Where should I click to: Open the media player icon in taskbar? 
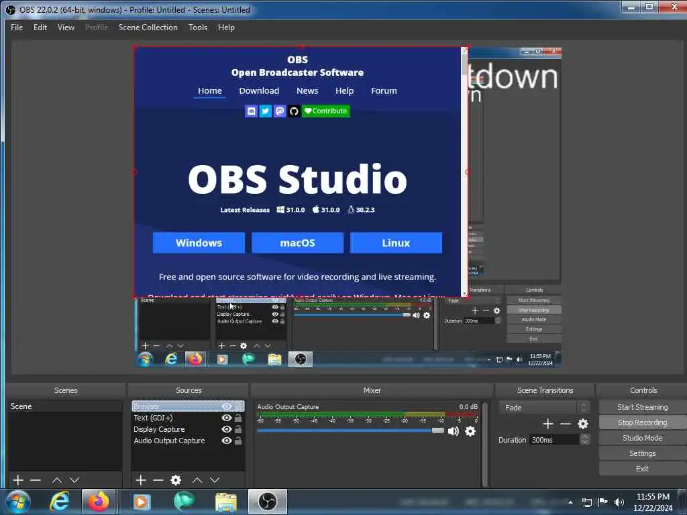[x=141, y=502]
